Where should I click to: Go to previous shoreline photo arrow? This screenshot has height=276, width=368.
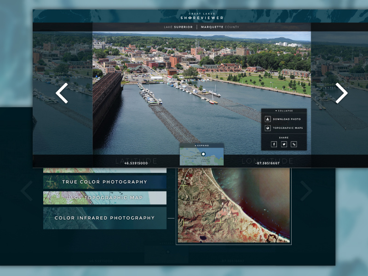[62, 93]
